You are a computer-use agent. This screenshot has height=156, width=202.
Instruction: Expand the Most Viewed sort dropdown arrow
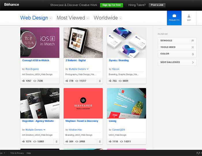[x=88, y=18]
